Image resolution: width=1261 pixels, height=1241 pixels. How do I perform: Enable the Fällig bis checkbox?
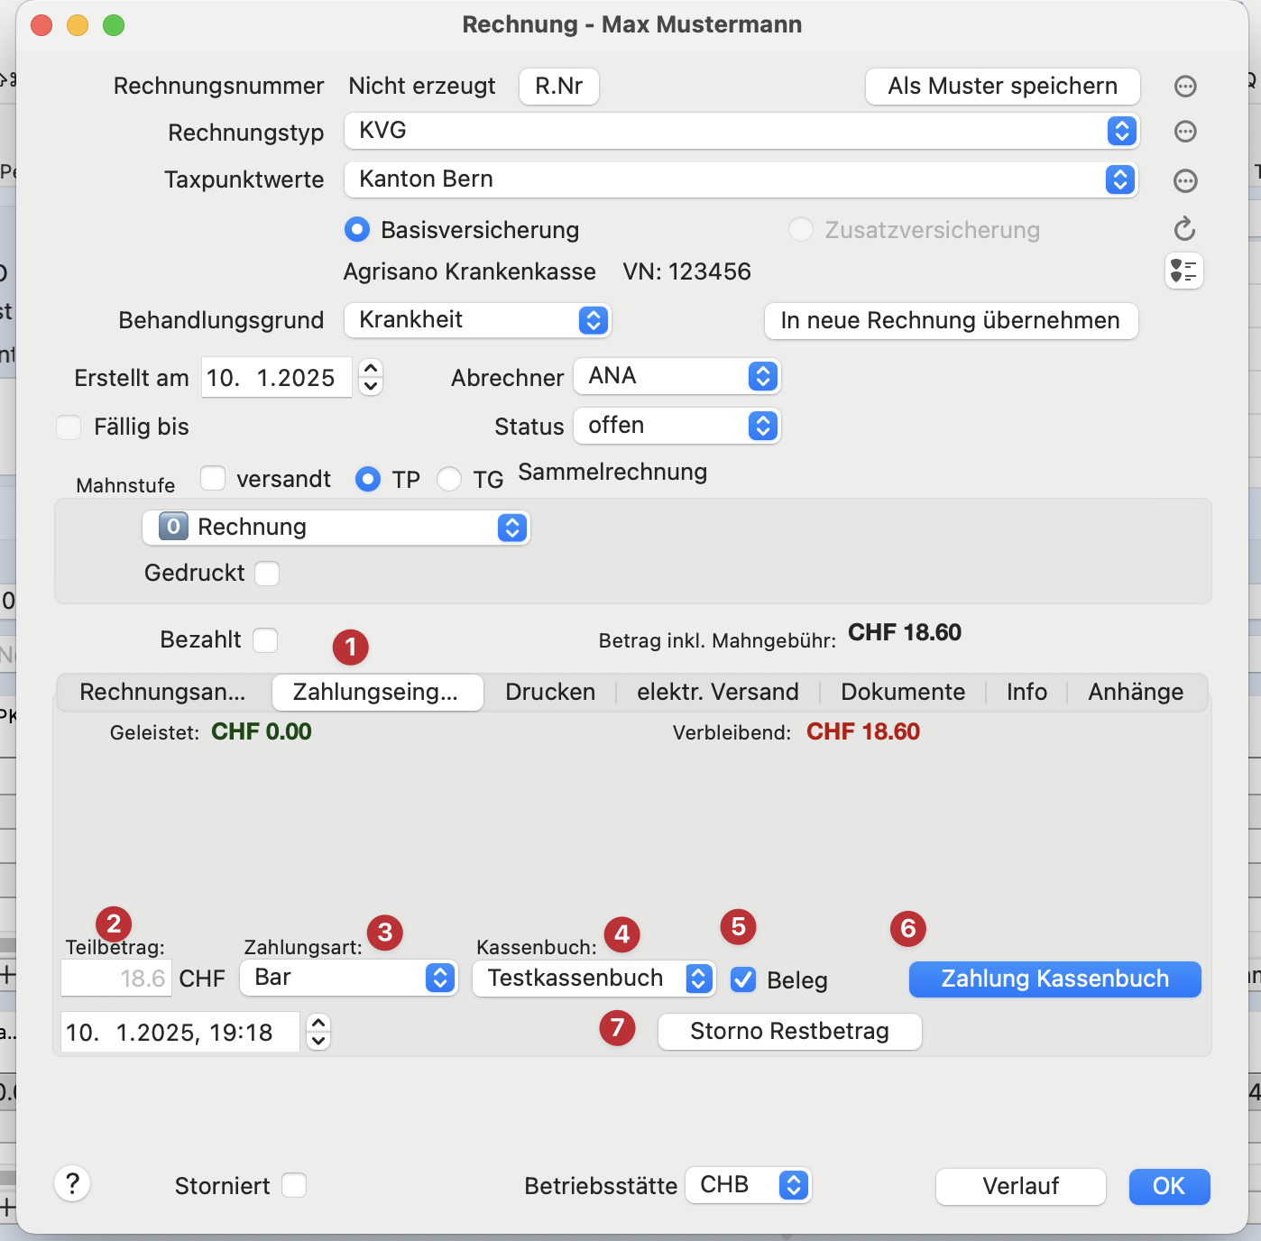click(69, 427)
